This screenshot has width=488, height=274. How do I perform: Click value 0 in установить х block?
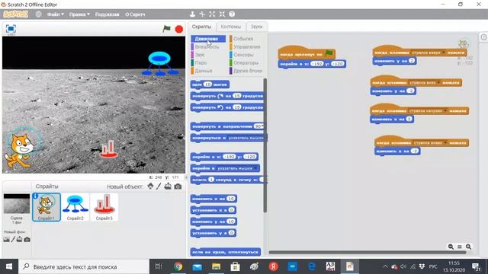pyautogui.click(x=231, y=210)
